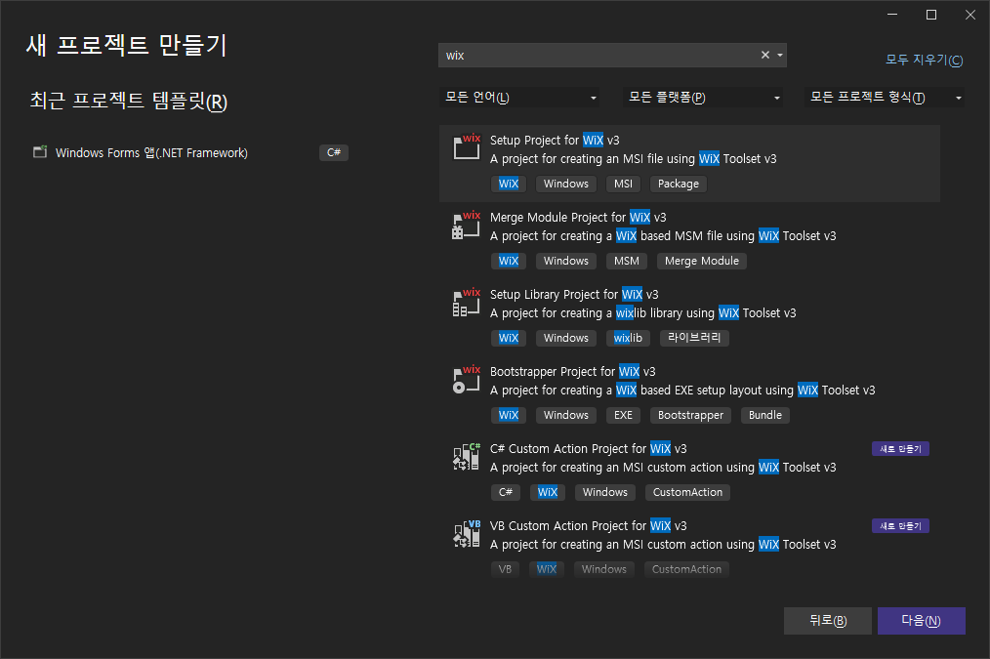Click the Windows tag under Setup Project
Image resolution: width=990 pixels, height=659 pixels.
[x=565, y=184]
